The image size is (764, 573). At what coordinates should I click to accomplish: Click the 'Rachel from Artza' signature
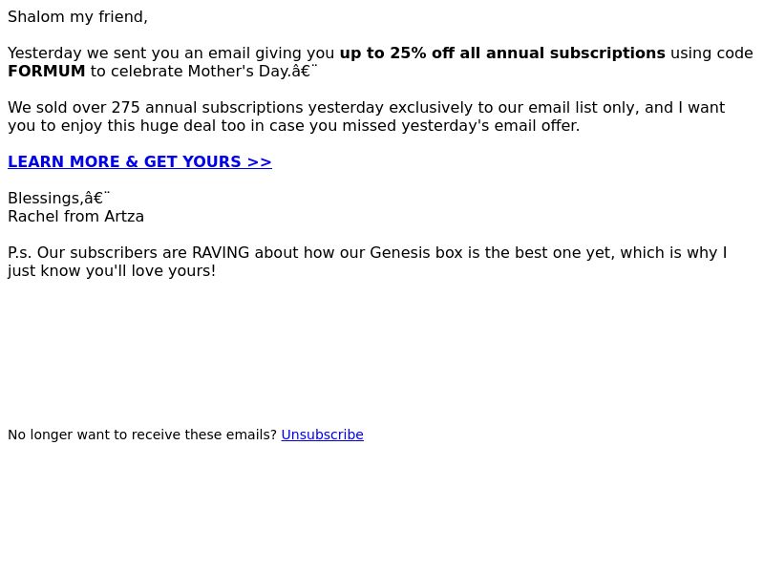click(x=76, y=217)
